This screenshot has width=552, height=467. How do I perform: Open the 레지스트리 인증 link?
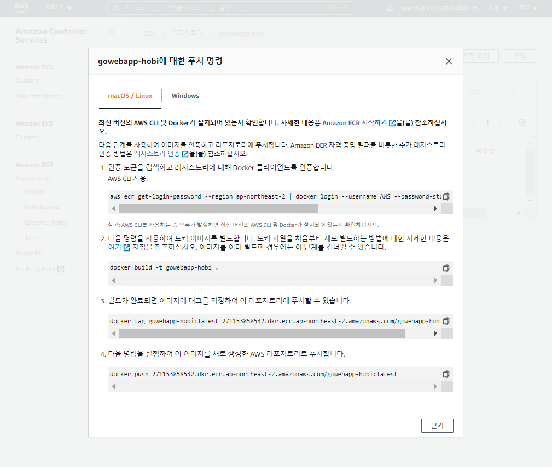(x=161, y=154)
